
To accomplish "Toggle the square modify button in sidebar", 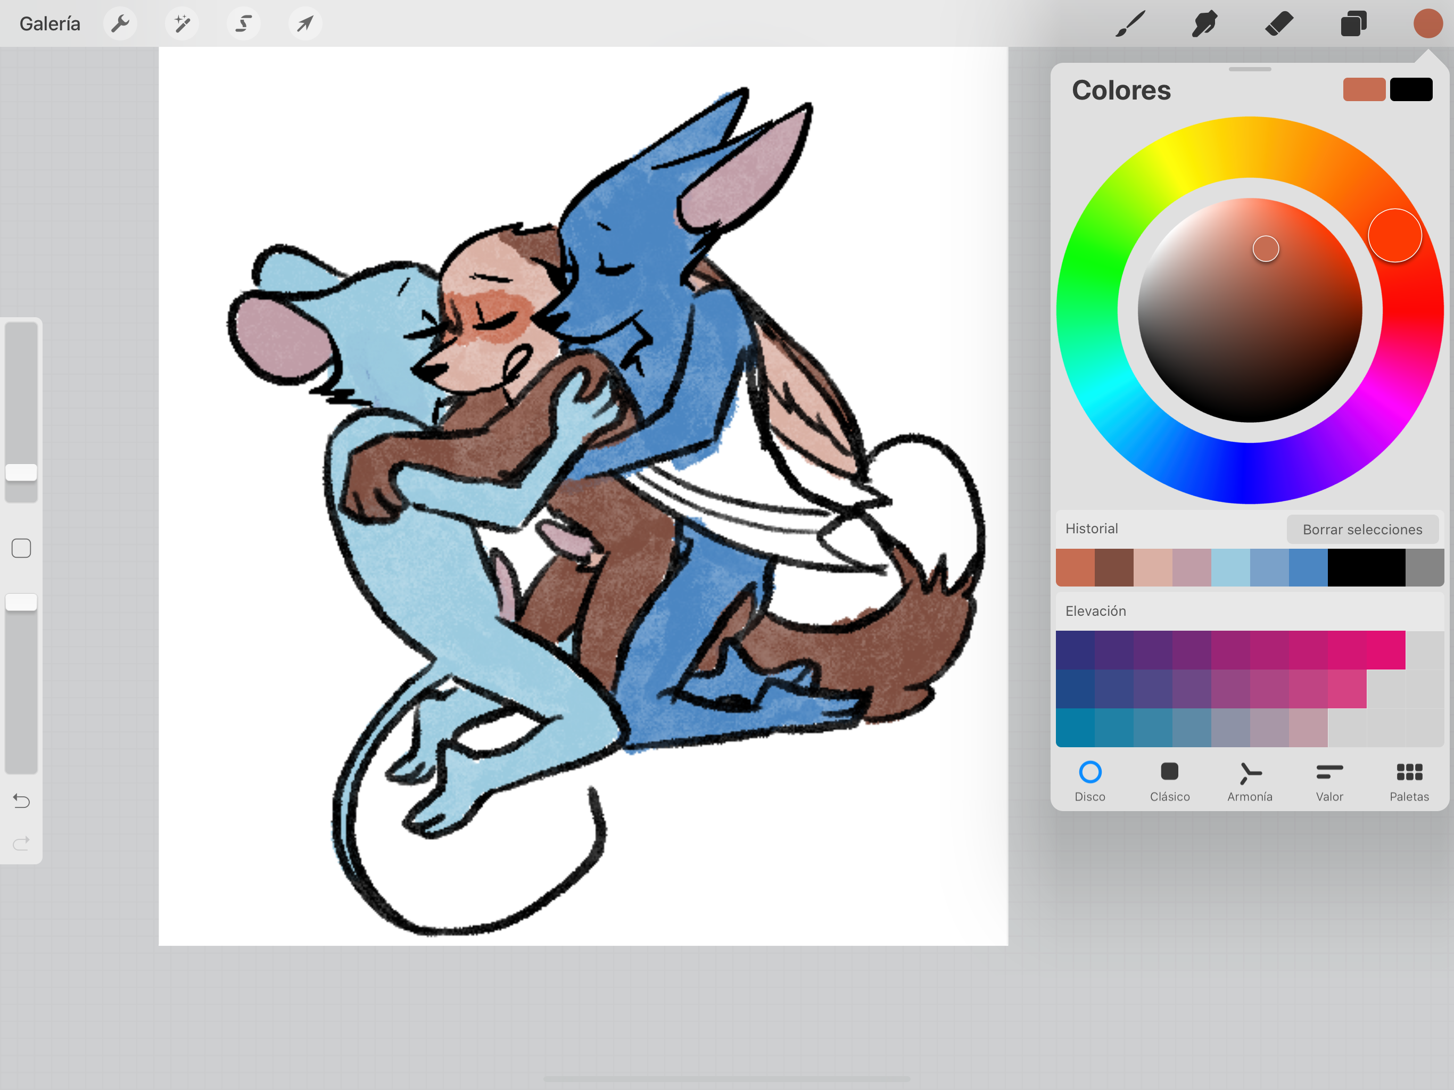I will 21,548.
